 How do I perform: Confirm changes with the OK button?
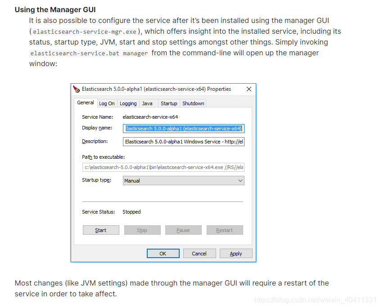coord(163,253)
